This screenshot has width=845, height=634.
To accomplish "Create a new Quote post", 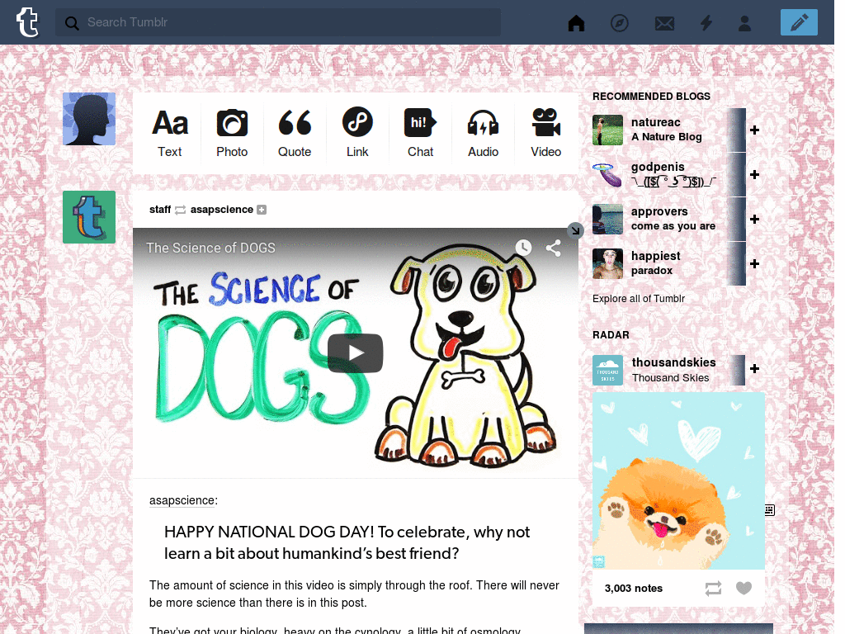I will pos(295,133).
